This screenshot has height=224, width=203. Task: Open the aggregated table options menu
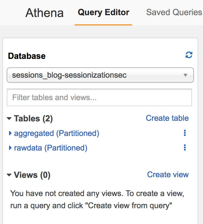coord(185,133)
